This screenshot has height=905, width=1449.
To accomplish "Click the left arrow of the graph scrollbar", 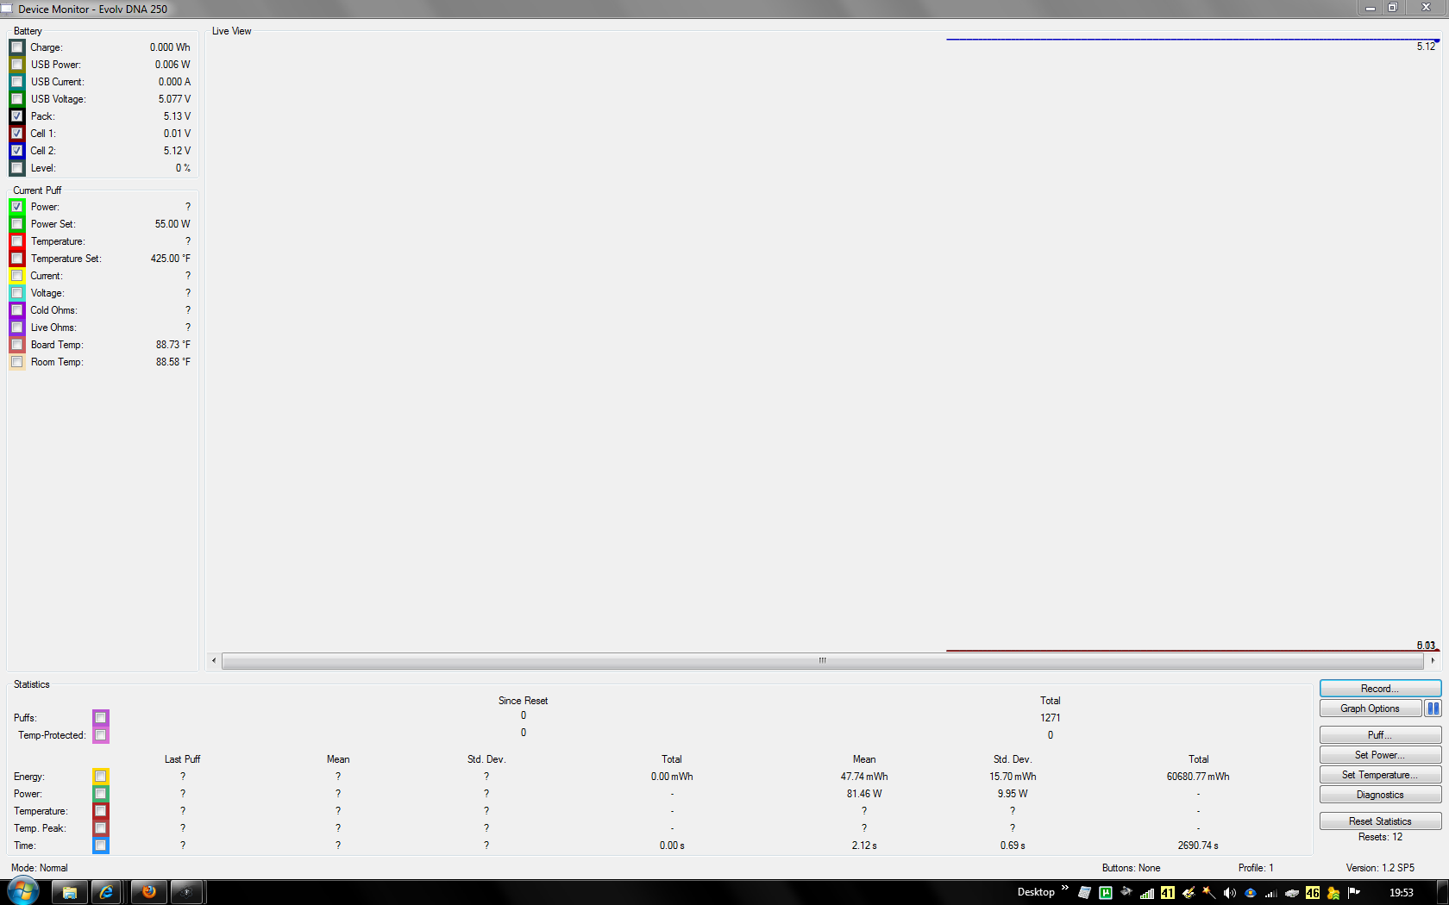I will pyautogui.click(x=214, y=661).
